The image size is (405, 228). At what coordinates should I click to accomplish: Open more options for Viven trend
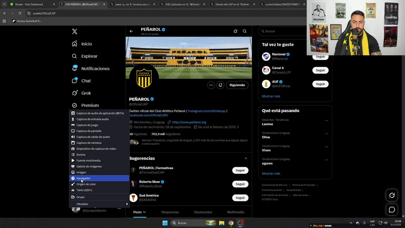click(327, 147)
